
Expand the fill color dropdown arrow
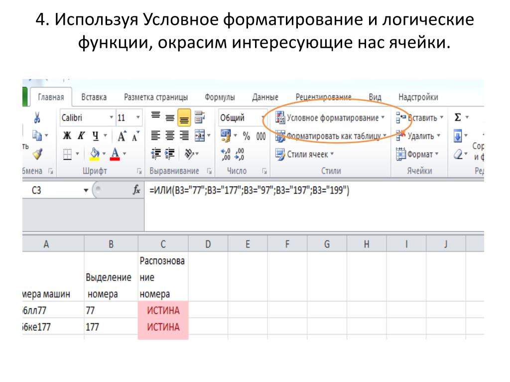104,154
